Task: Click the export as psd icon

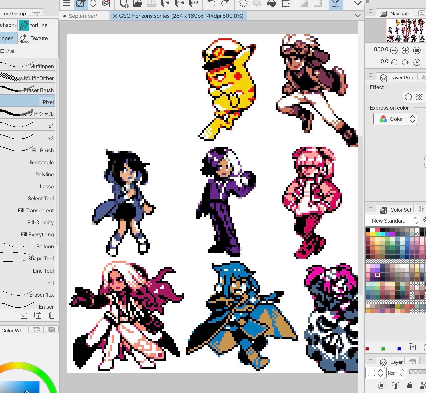Action: (194, 3)
